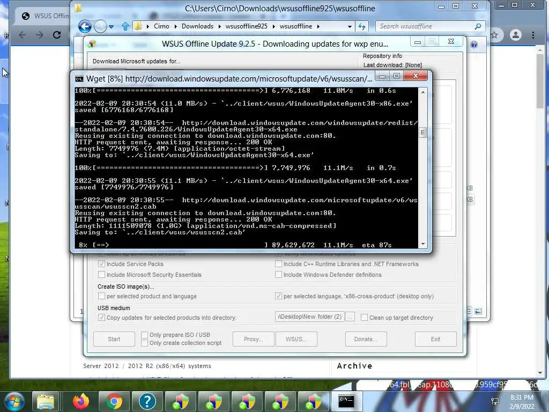This screenshot has width=549, height=412.
Task: Switch Explorer to the preview pane icon
Action: (478, 311)
